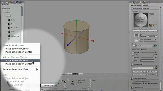Collapse the Assorted tree node
The height and width of the screenshot is (91, 163).
pos(5,16)
